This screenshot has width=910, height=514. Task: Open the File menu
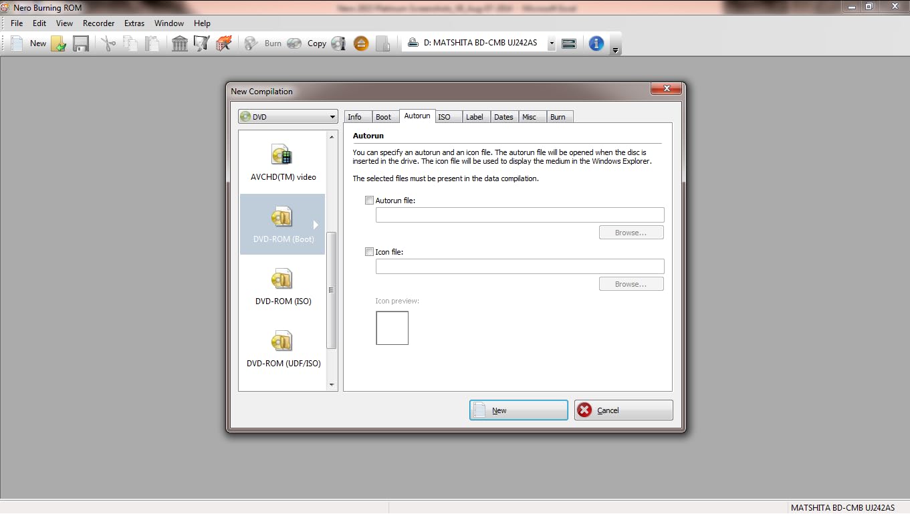coord(17,23)
